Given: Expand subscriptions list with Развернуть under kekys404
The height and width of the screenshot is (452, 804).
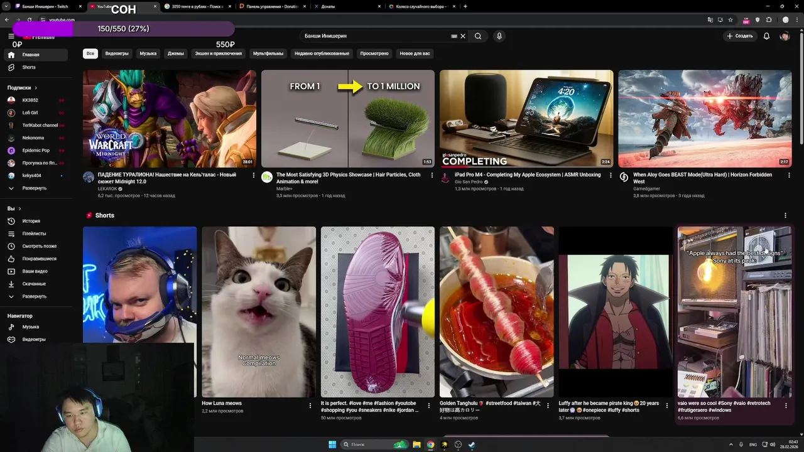Looking at the screenshot, I should pos(36,188).
